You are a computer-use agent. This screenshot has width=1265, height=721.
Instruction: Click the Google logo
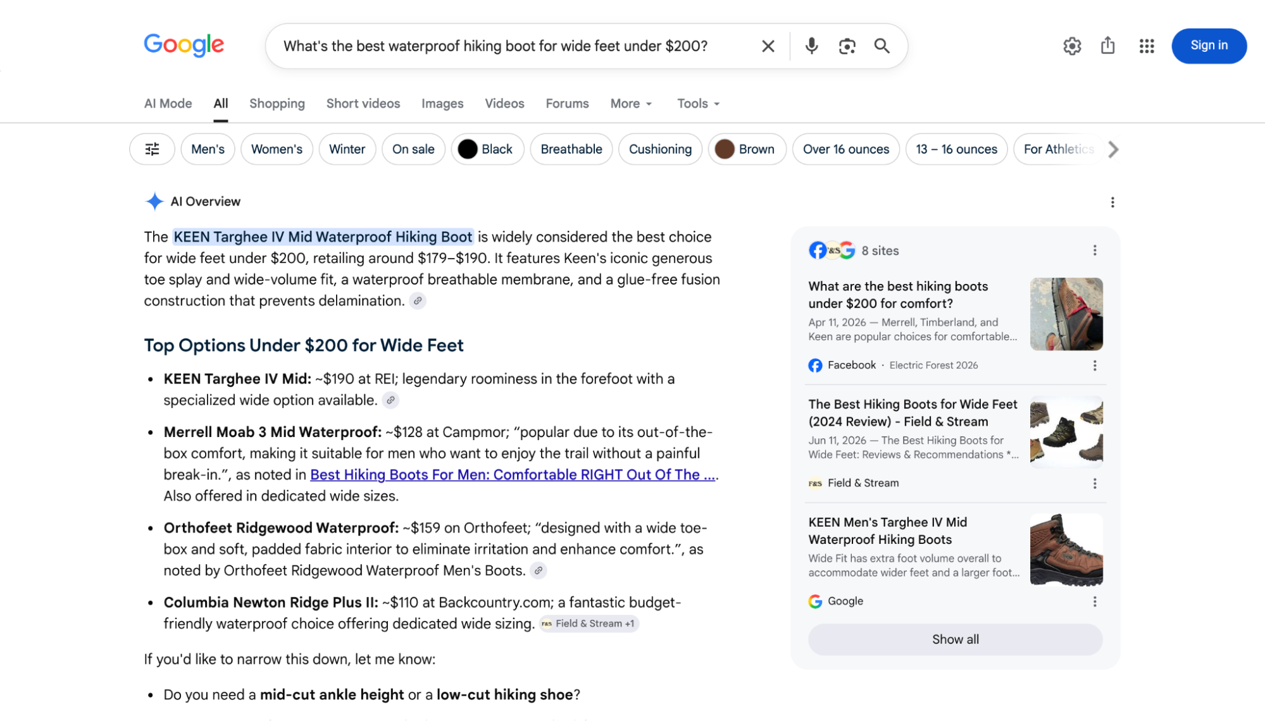click(x=184, y=45)
